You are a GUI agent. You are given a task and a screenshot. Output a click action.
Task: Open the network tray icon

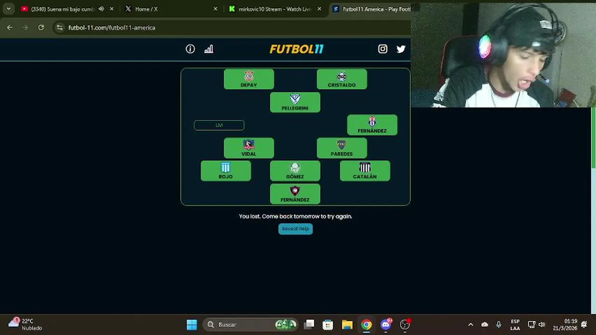click(531, 324)
